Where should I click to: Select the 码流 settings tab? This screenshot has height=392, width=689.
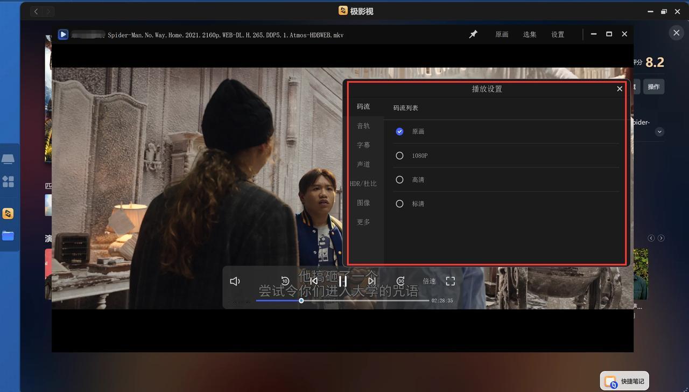[x=363, y=107]
